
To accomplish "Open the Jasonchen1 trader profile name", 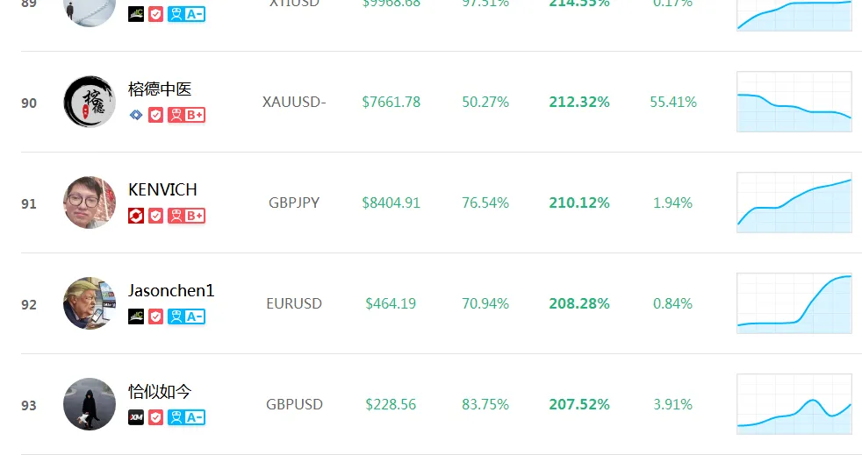I will 171,290.
